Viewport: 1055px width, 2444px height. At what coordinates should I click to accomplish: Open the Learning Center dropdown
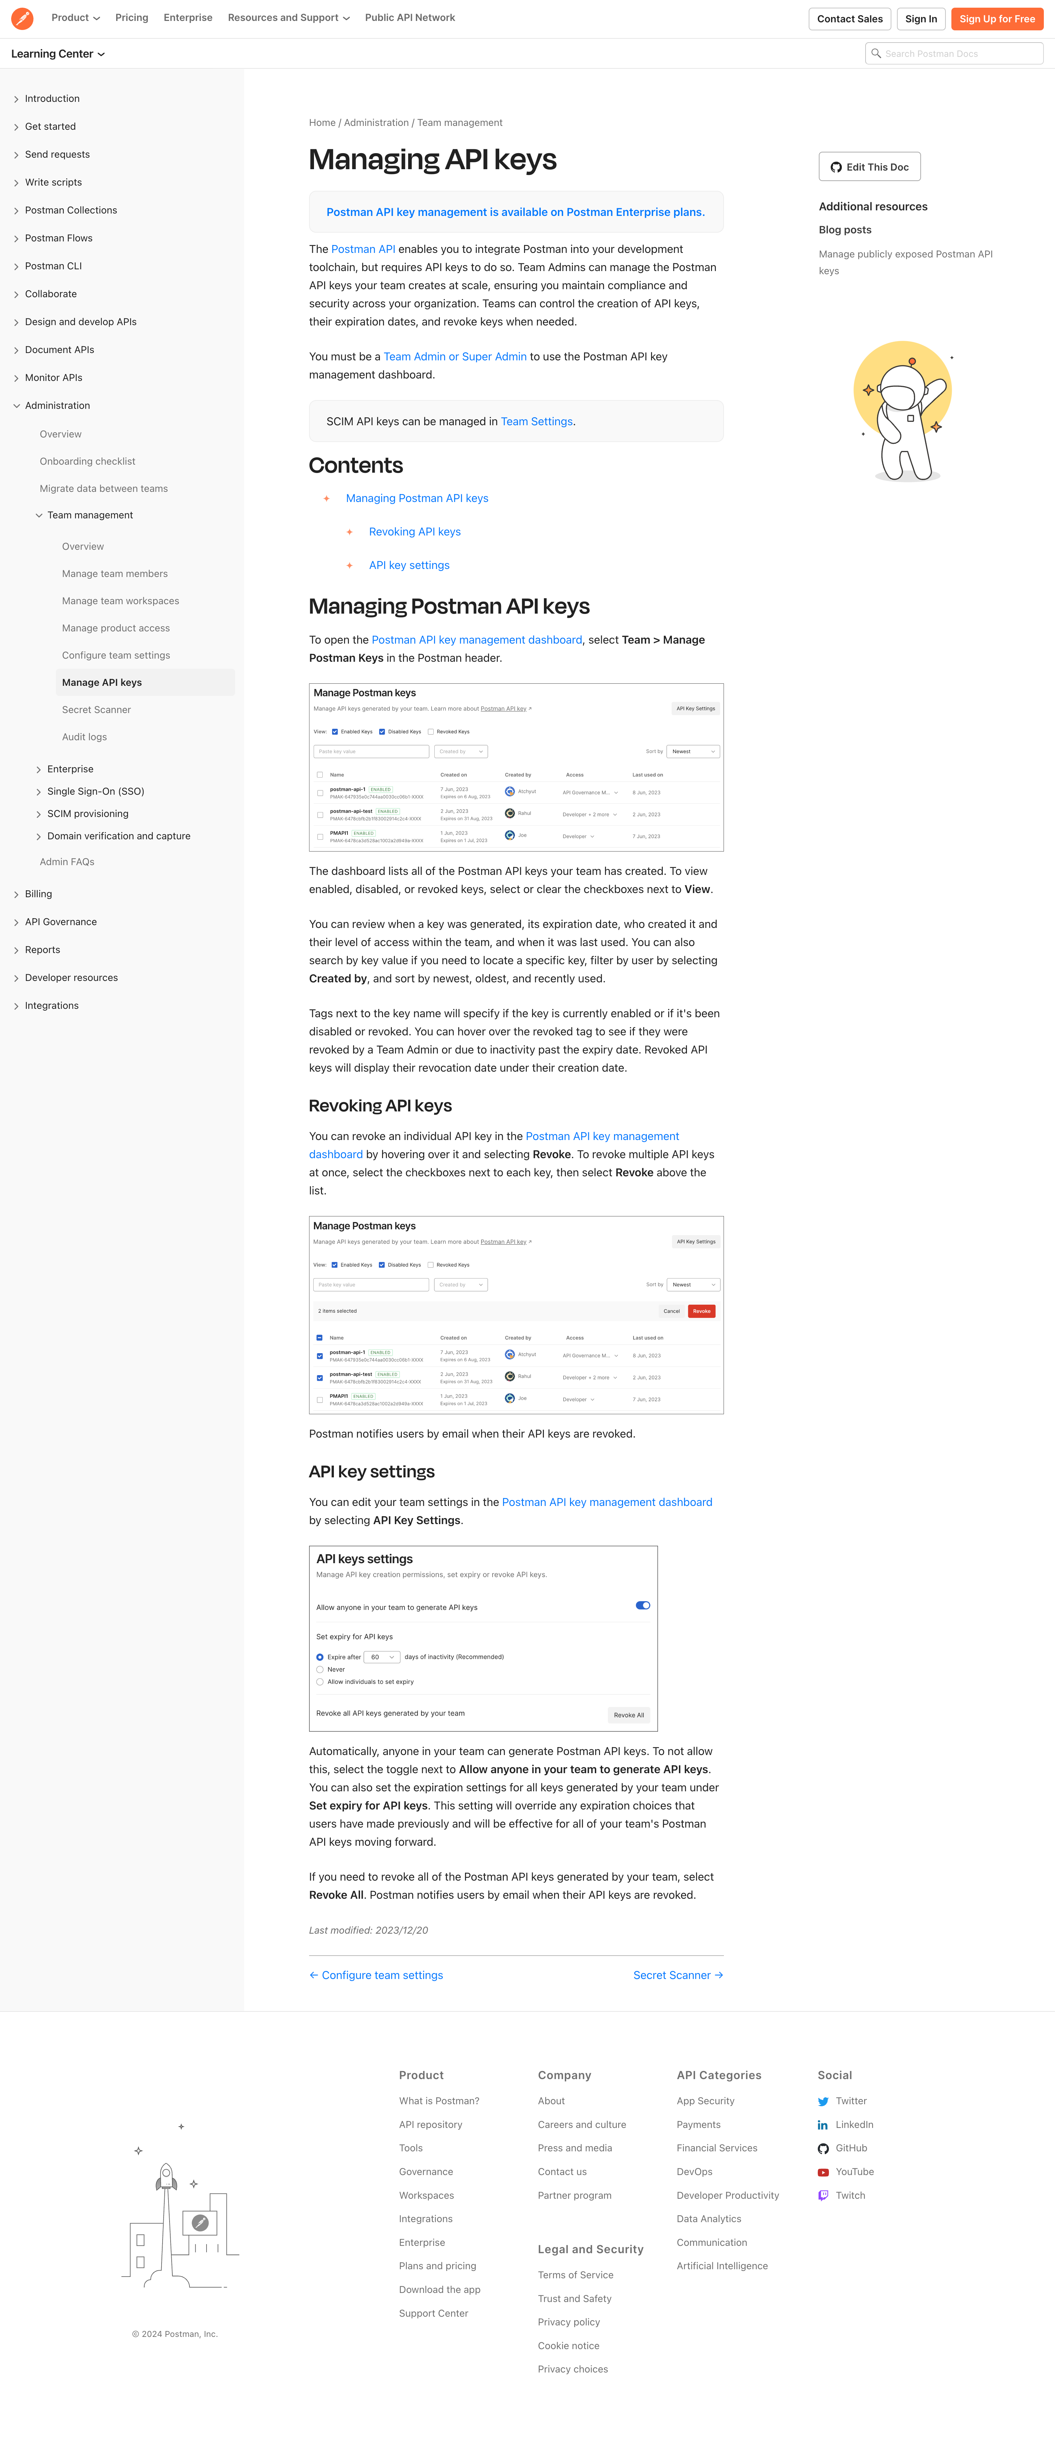(58, 54)
